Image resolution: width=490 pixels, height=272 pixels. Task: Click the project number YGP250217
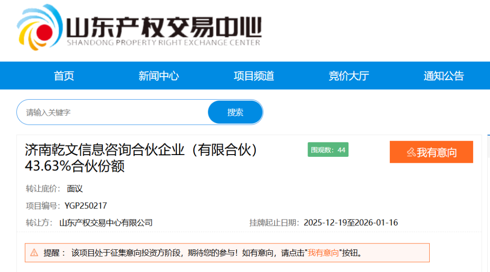84,205
